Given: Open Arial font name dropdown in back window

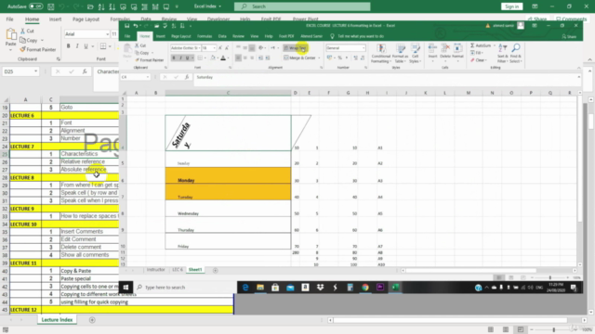Looking at the screenshot, I should [x=107, y=34].
